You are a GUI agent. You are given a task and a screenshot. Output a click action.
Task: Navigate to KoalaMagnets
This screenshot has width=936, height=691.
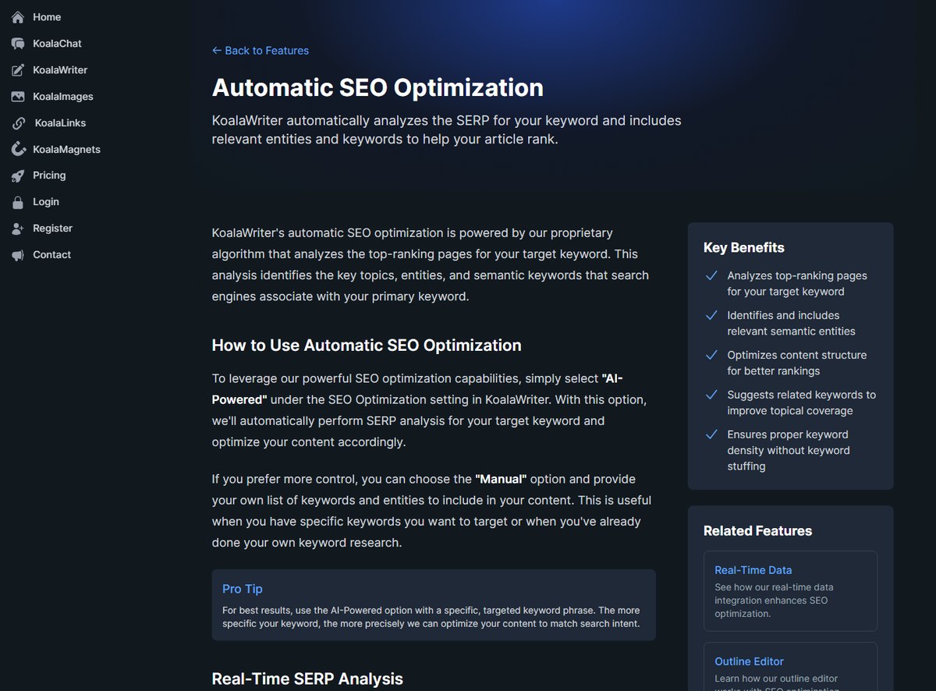tap(66, 149)
